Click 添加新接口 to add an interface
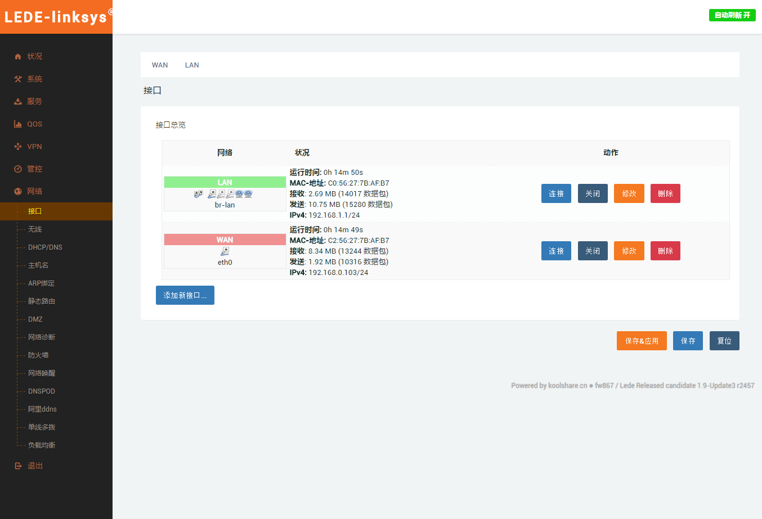Image resolution: width=762 pixels, height=519 pixels. pyautogui.click(x=185, y=295)
